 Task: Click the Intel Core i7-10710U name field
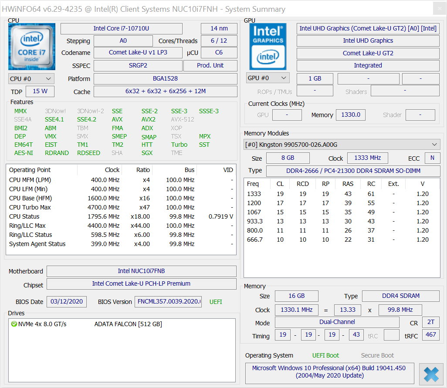click(x=121, y=29)
